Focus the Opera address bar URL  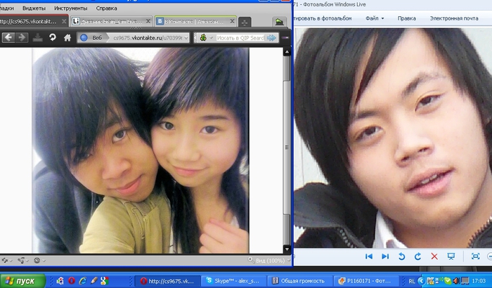[148, 38]
